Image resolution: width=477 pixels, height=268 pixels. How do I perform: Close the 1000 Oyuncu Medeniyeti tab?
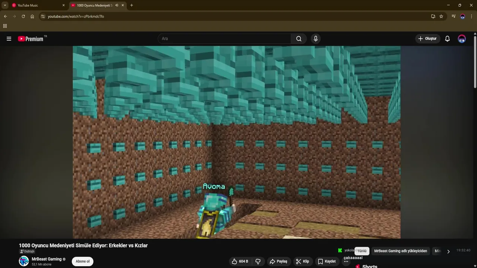[123, 5]
